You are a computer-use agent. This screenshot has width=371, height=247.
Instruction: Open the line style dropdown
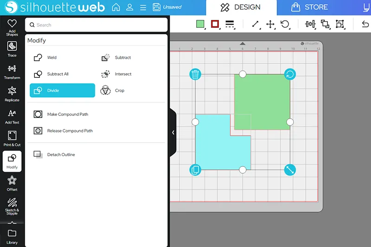(x=230, y=24)
